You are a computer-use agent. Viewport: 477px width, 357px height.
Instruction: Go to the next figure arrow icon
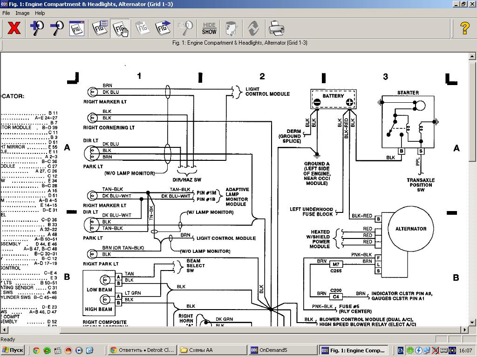pos(163,28)
